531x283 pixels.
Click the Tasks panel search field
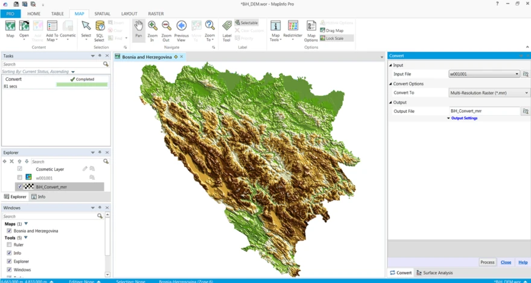click(53, 64)
